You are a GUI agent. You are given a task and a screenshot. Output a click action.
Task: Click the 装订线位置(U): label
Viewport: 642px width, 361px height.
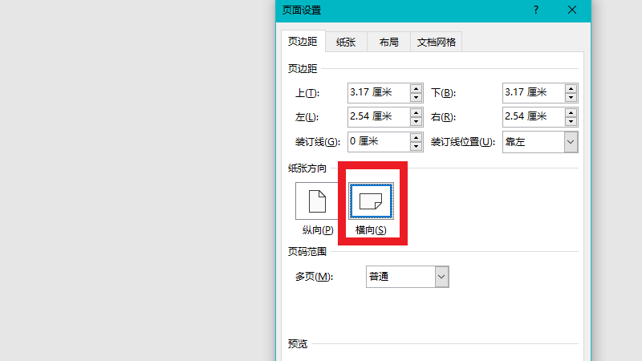pyautogui.click(x=463, y=142)
